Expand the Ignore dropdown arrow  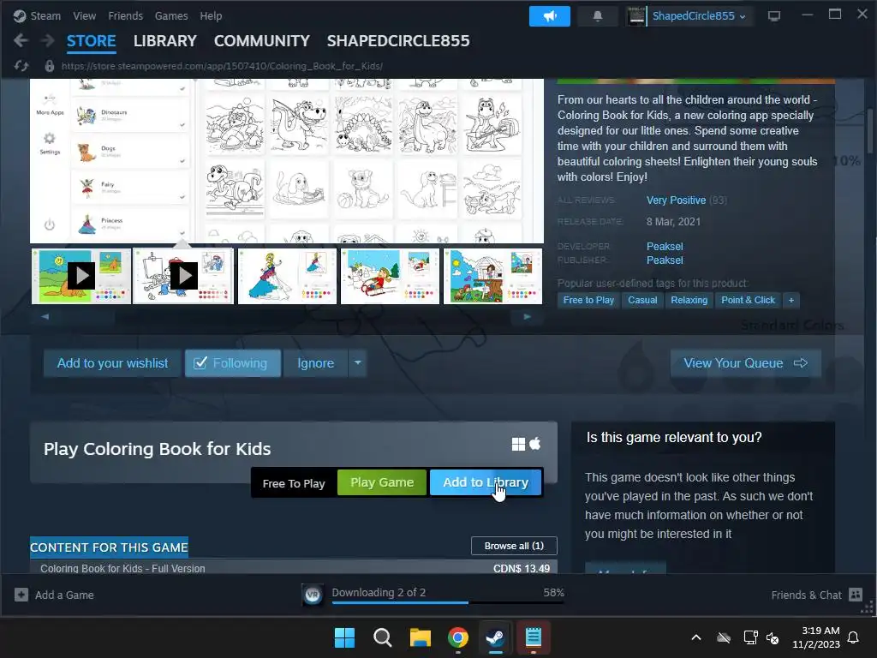357,363
